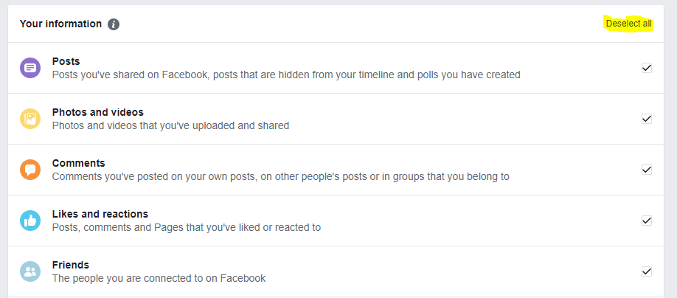Uncheck the Posts checkbox
The width and height of the screenshot is (677, 298).
point(646,68)
